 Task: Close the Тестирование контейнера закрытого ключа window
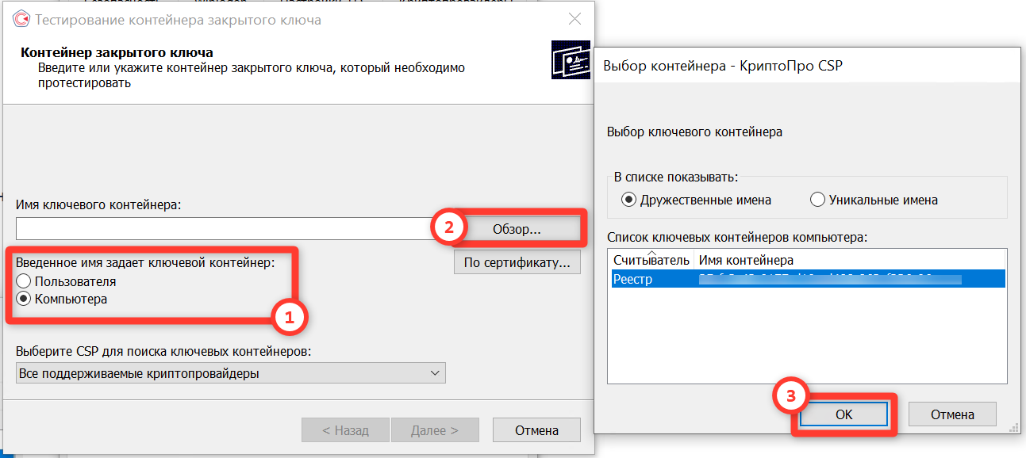(575, 20)
